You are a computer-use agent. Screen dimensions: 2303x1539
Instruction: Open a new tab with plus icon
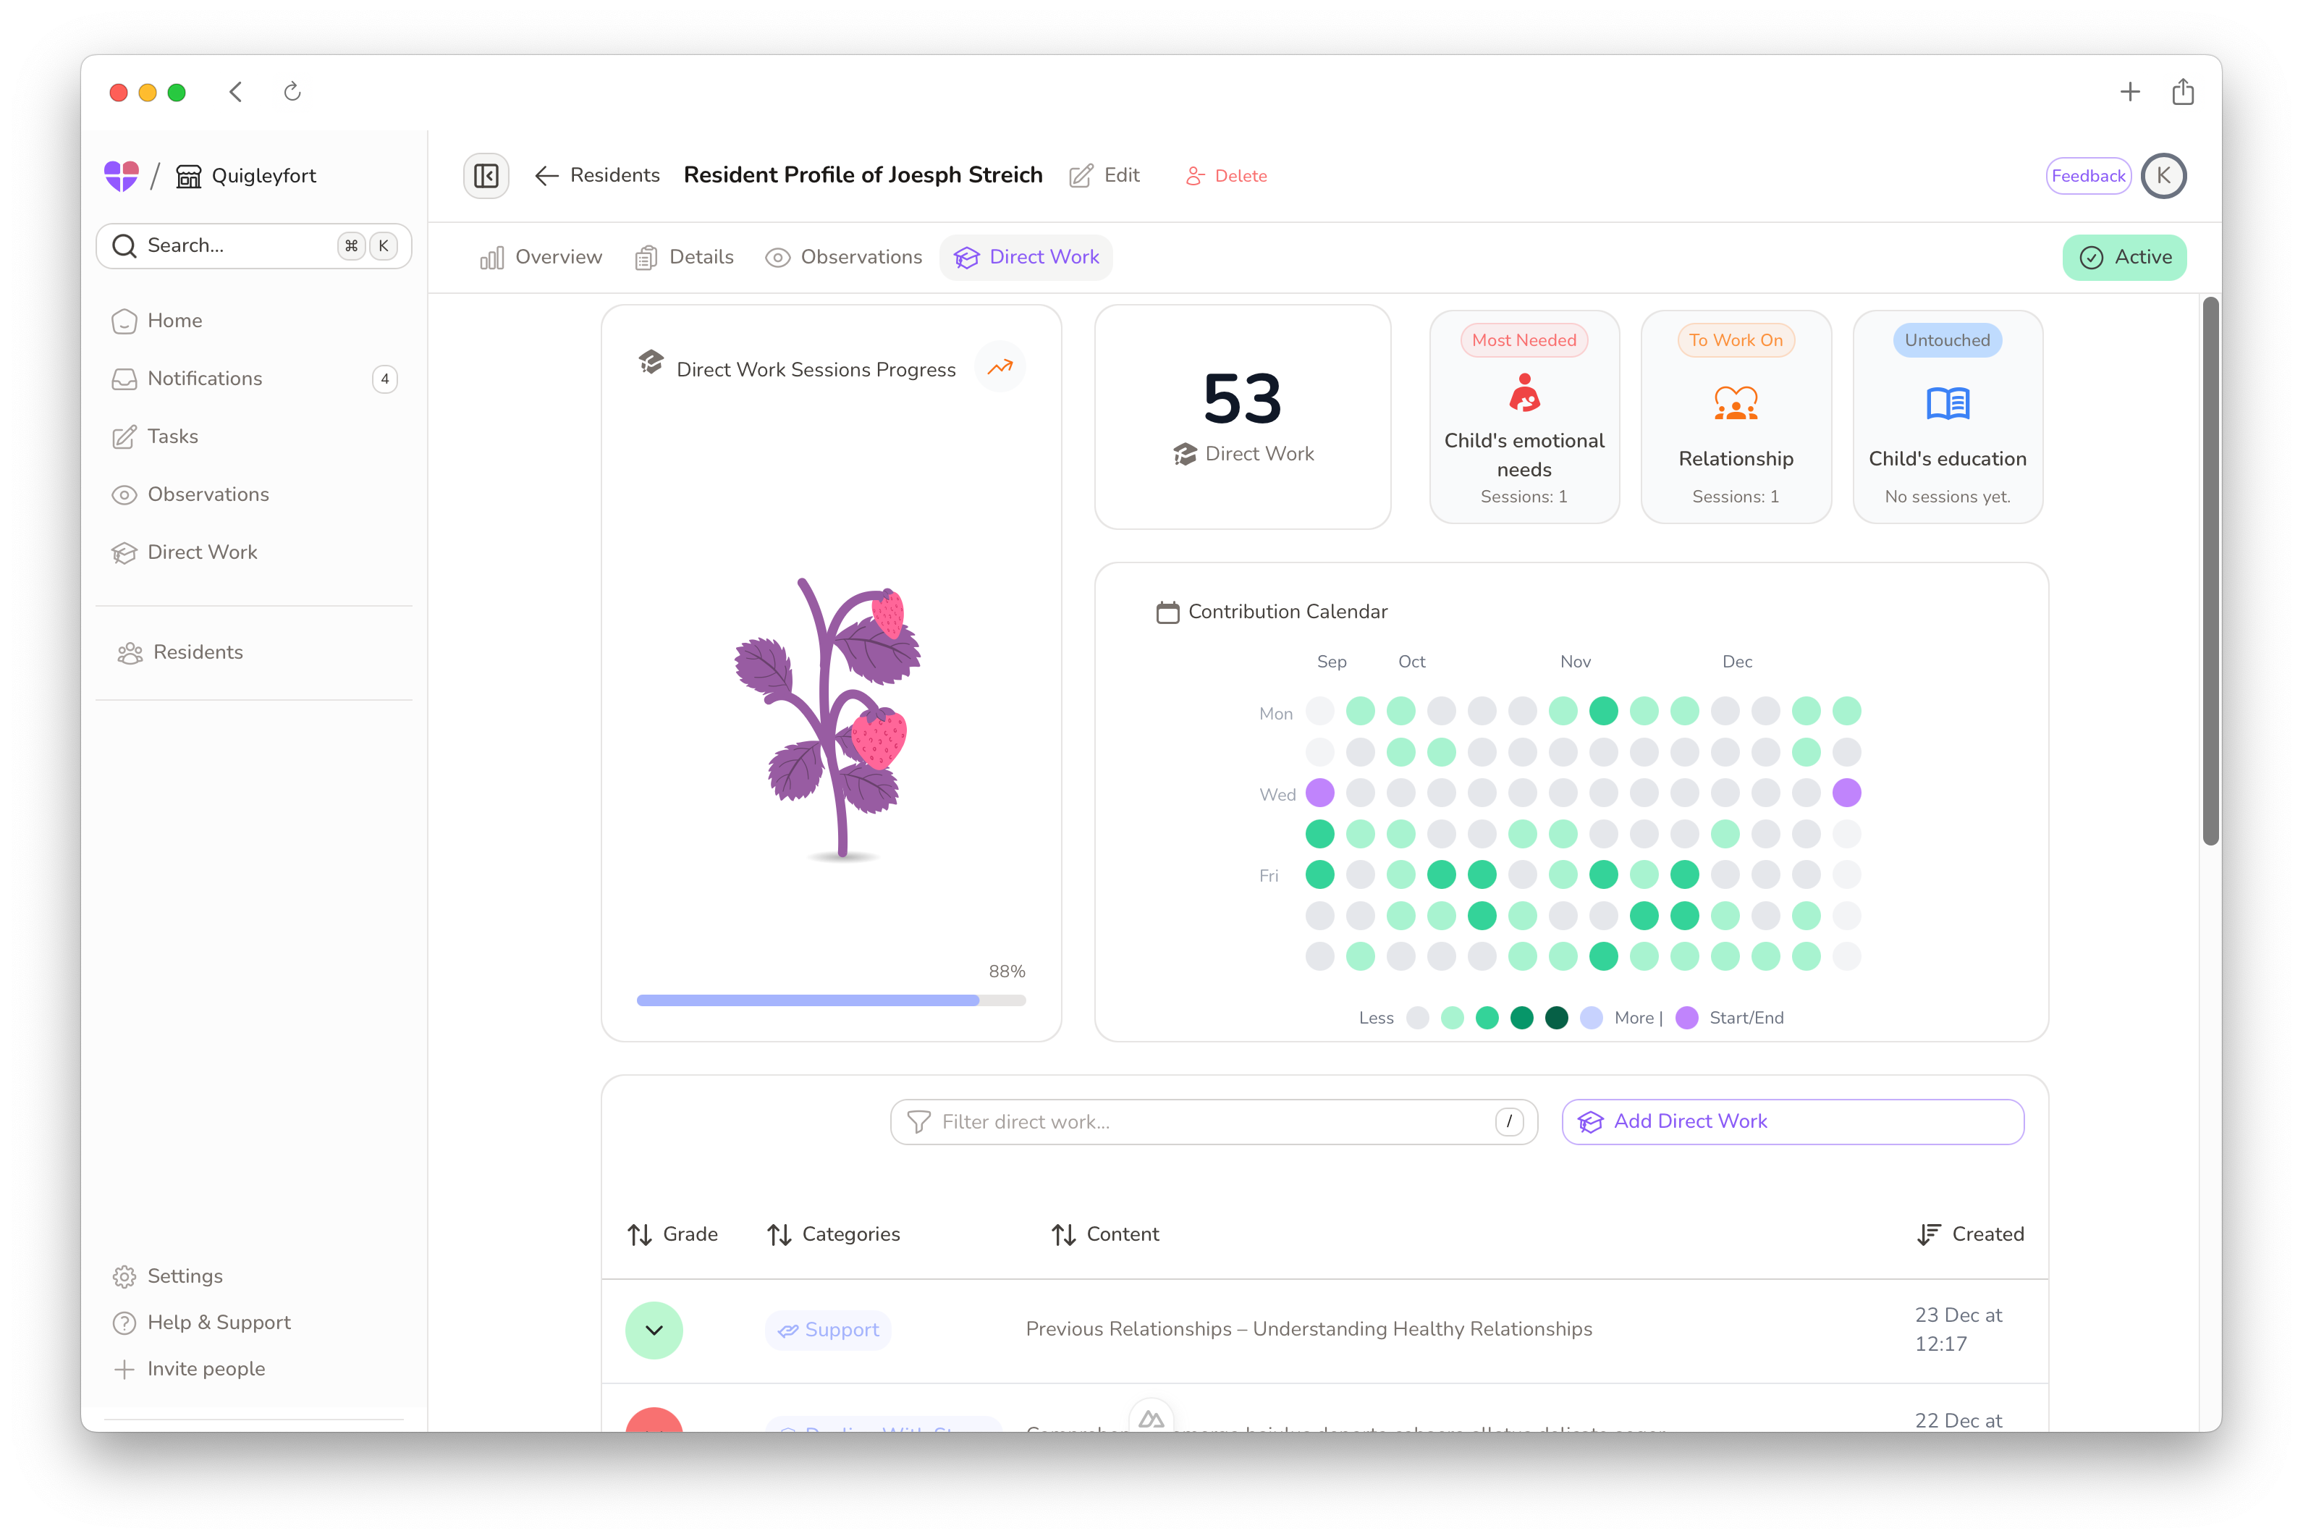[2129, 92]
